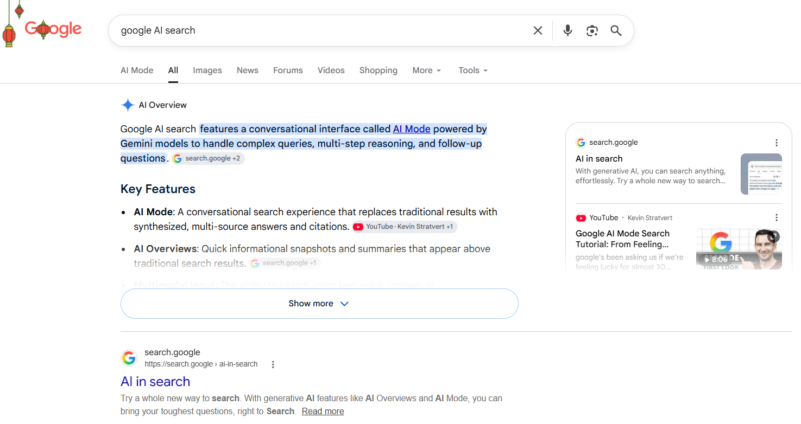
Task: Open the Images tab
Action: pyautogui.click(x=207, y=70)
